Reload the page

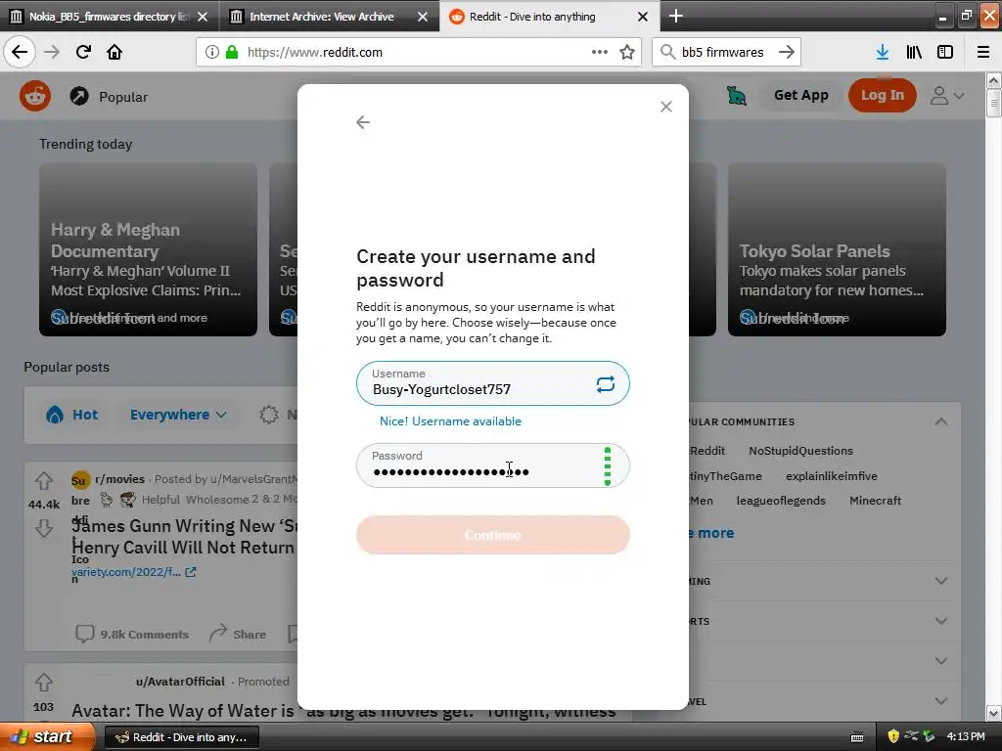point(83,53)
